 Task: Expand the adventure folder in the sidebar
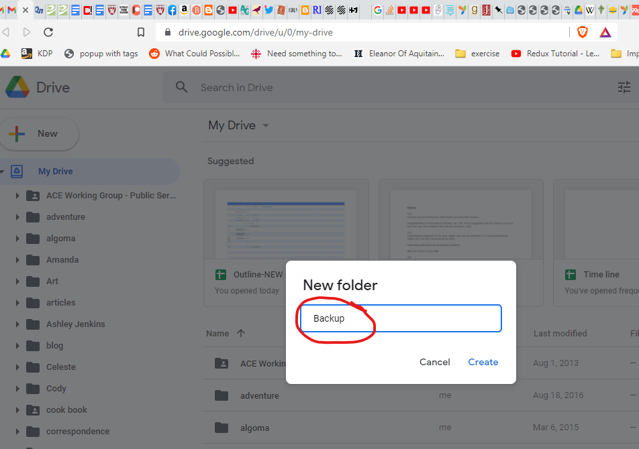point(17,216)
